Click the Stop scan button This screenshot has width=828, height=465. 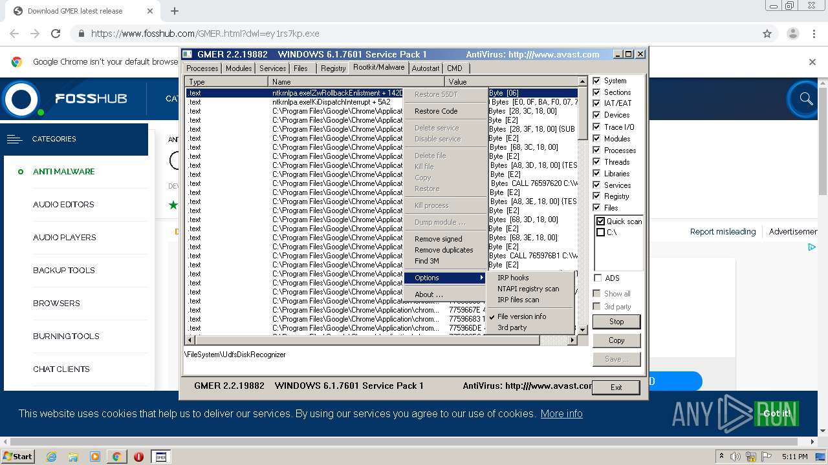point(616,322)
